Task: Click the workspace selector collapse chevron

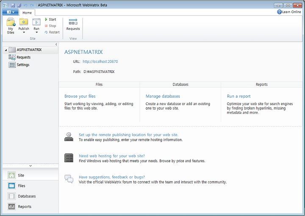Action: (30, 166)
